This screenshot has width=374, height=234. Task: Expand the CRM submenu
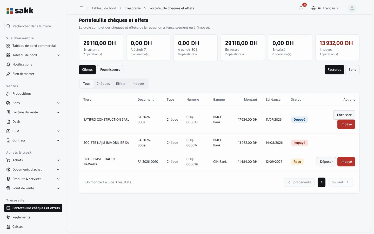point(58,131)
